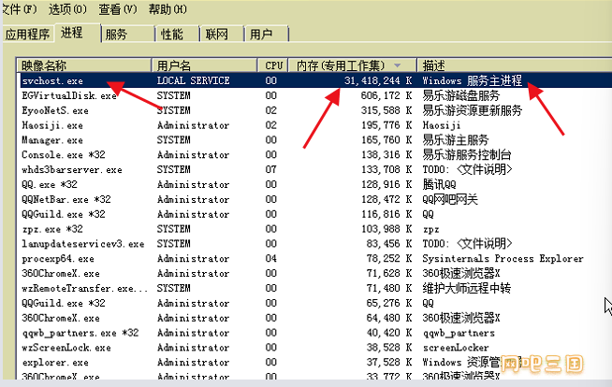Sort by 描述 column header
The height and width of the screenshot is (387, 612).
515,65
